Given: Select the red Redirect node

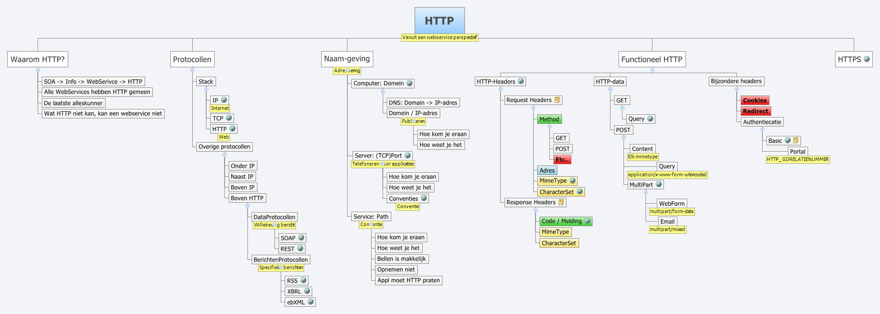Looking at the screenshot, I should 756,111.
